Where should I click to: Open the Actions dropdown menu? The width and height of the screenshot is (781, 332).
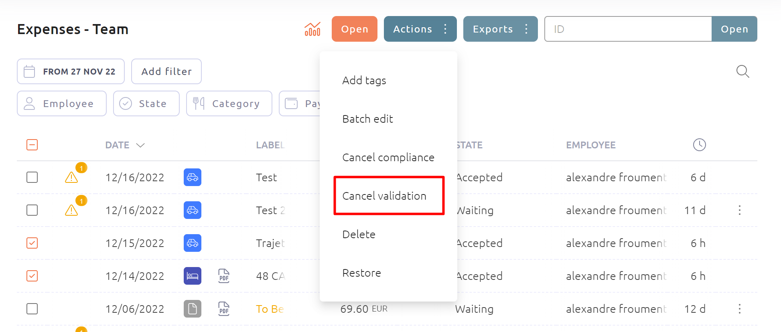click(x=420, y=29)
